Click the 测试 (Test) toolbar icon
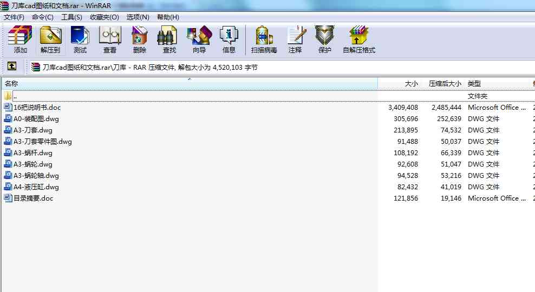This screenshot has width=535, height=292. pyautogui.click(x=80, y=39)
